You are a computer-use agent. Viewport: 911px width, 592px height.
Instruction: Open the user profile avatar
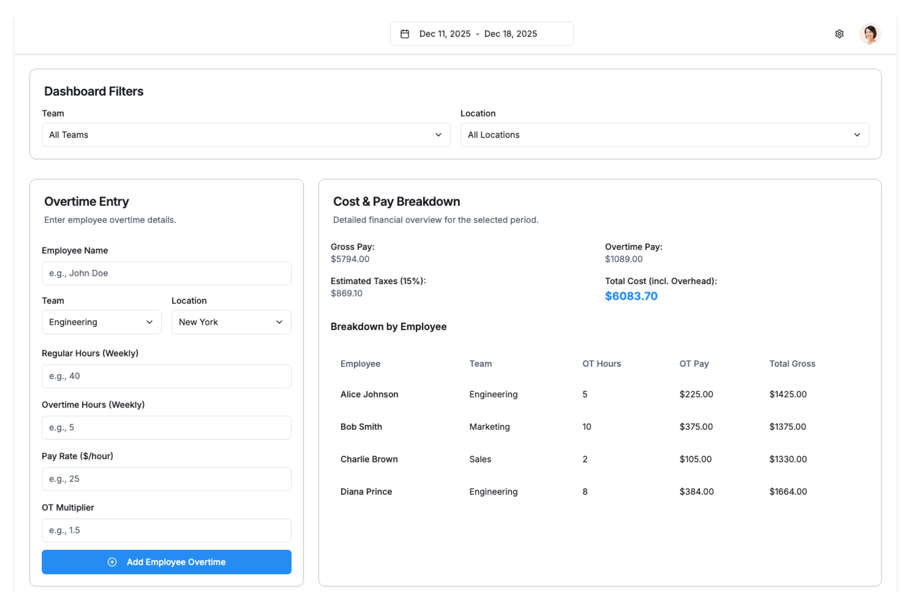tap(869, 34)
